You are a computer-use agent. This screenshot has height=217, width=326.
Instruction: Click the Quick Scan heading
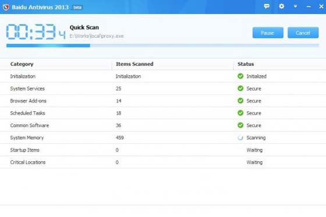(84, 27)
